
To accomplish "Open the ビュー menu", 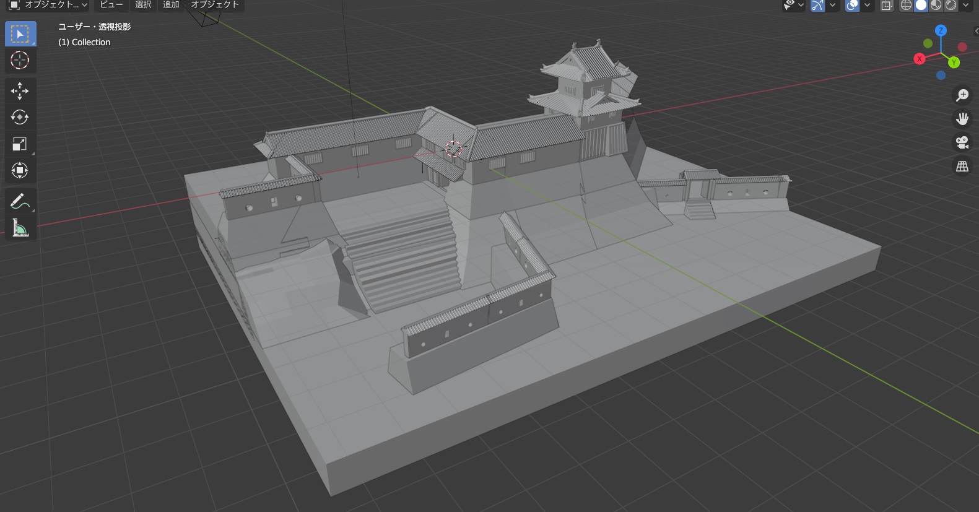I will (x=111, y=5).
